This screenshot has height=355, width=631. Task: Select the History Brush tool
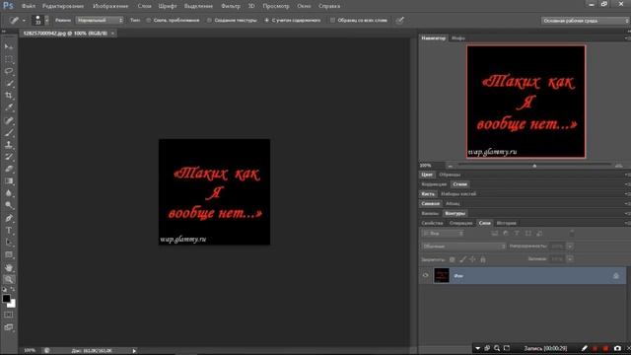[9, 157]
